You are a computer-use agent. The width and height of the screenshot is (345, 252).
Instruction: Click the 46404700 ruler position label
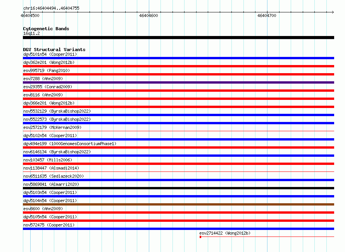click(267, 15)
